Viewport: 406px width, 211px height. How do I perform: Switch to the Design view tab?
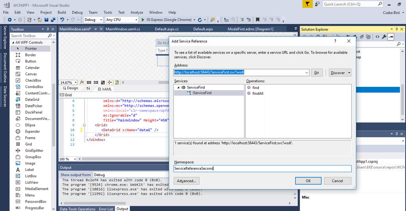(70, 88)
